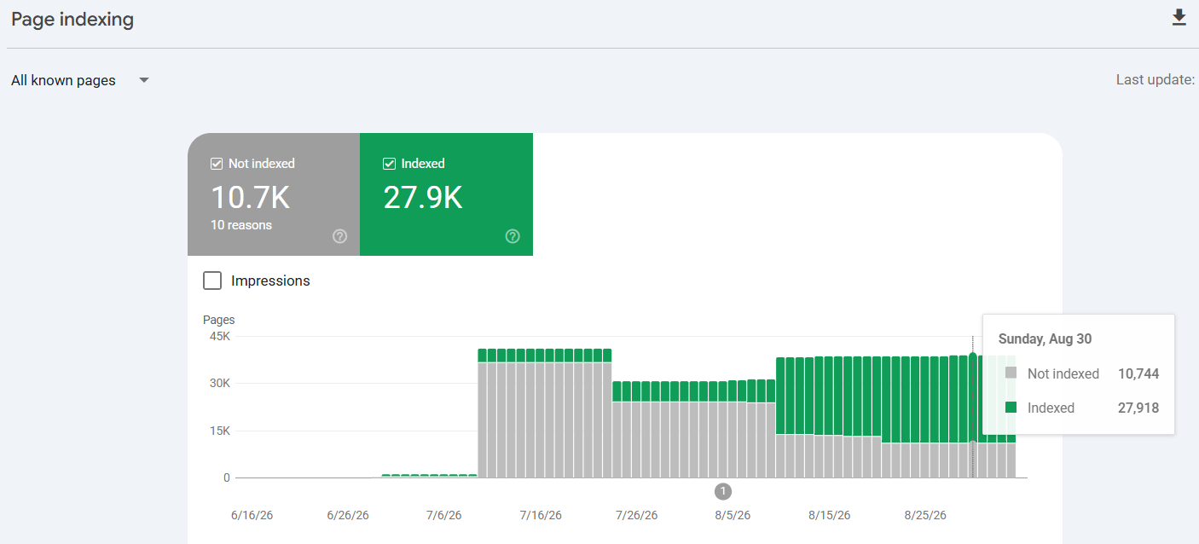Image resolution: width=1199 pixels, height=544 pixels.
Task: Click the green Indexed tooltip swatch
Action: click(1011, 407)
